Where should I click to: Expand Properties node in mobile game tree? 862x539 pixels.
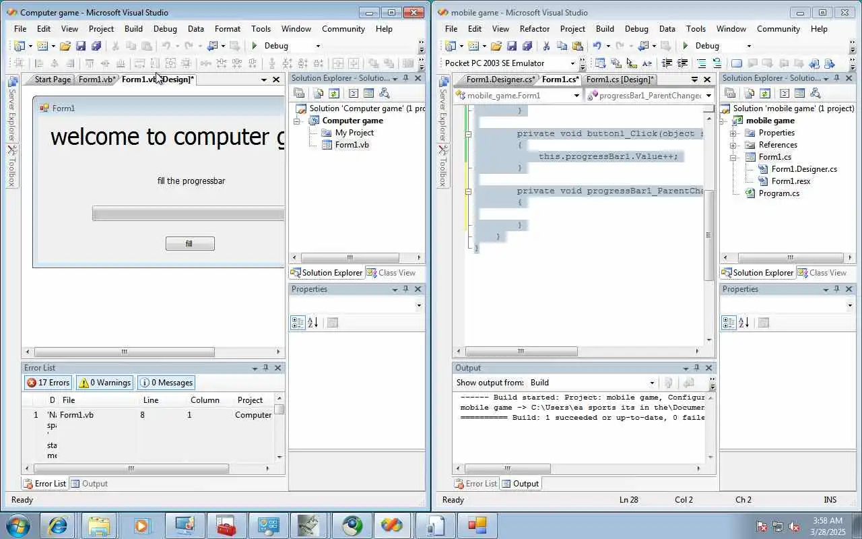[x=733, y=133]
